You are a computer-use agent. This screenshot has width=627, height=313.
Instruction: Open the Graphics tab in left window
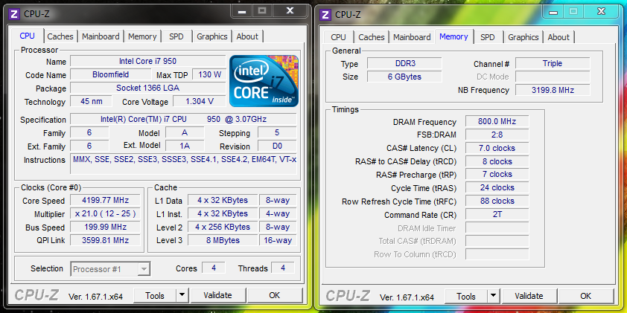click(212, 36)
